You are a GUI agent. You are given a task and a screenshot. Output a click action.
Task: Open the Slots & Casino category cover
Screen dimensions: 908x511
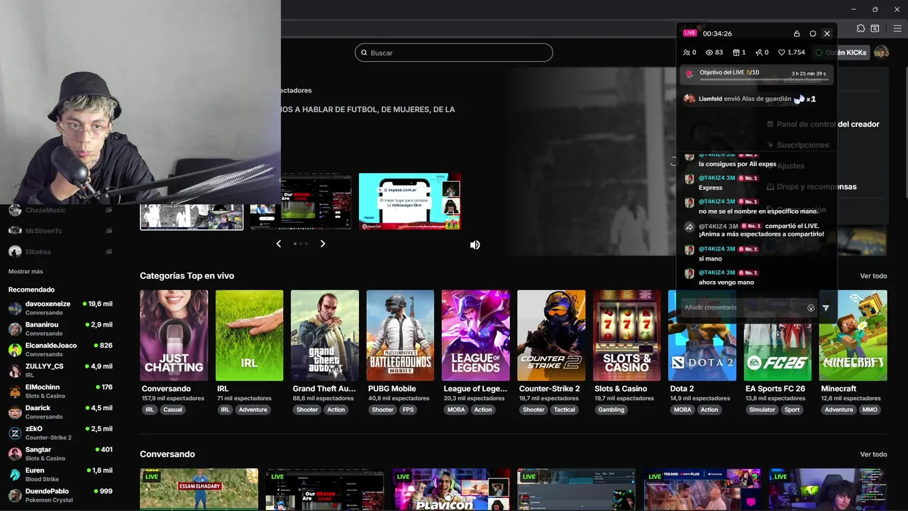pos(626,335)
